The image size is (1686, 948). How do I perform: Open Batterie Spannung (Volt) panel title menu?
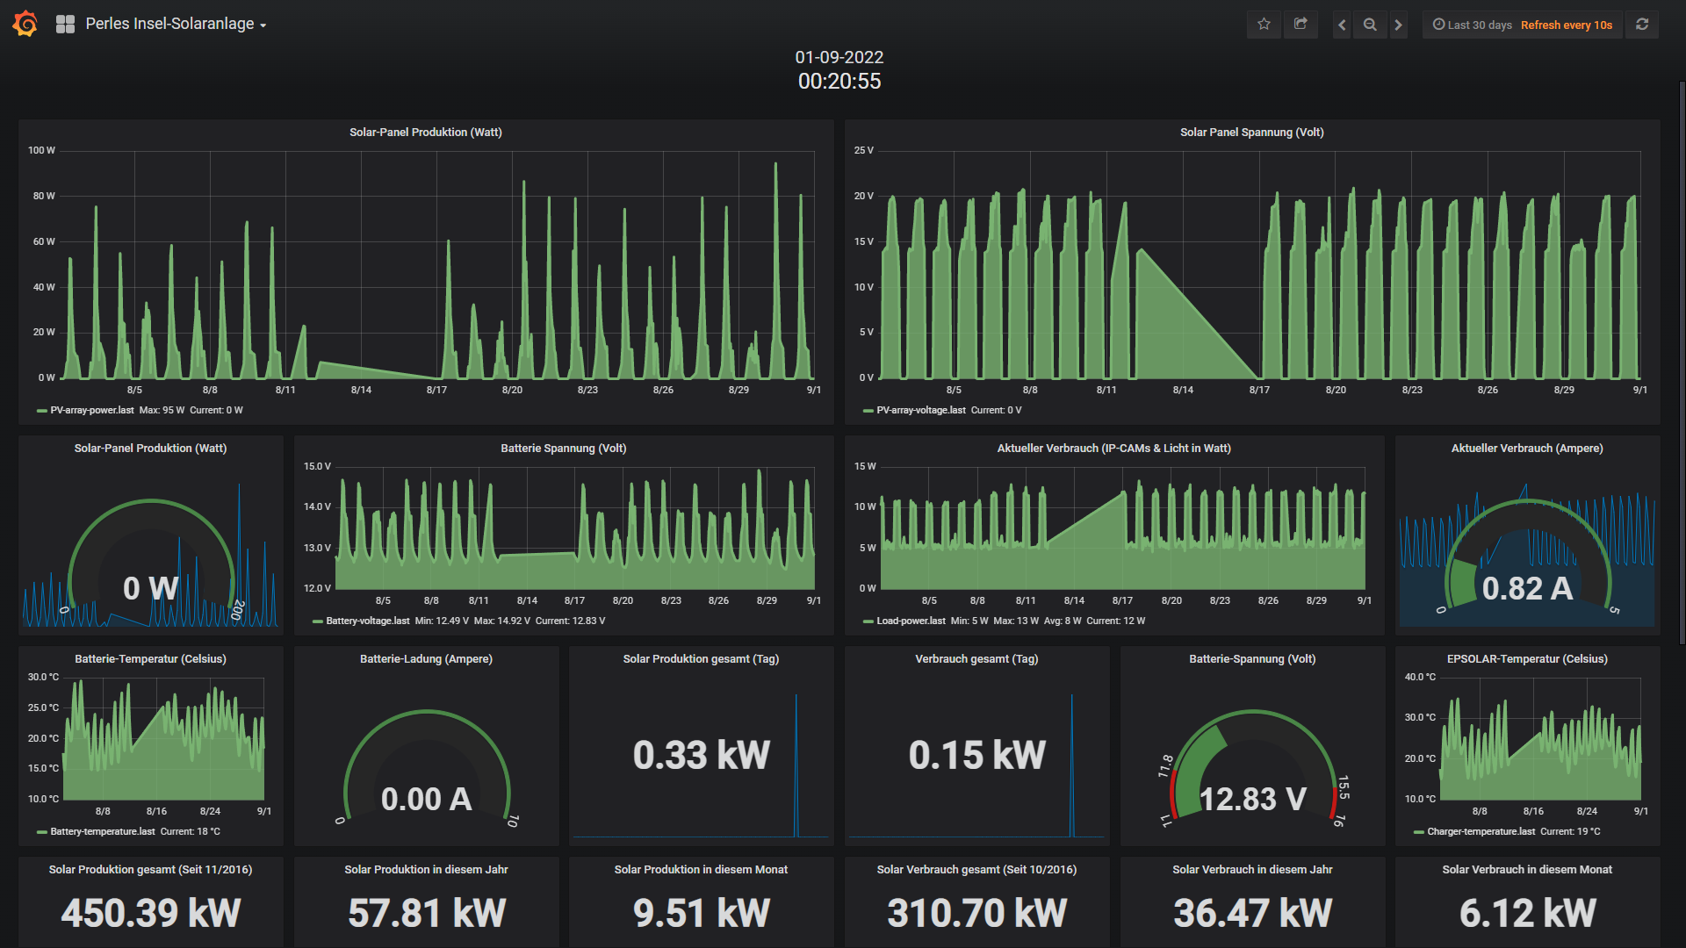point(563,449)
